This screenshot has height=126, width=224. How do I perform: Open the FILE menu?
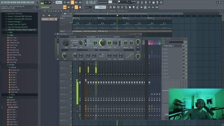tap(2, 2)
